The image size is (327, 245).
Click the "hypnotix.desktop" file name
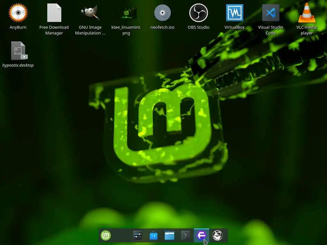pos(18,65)
